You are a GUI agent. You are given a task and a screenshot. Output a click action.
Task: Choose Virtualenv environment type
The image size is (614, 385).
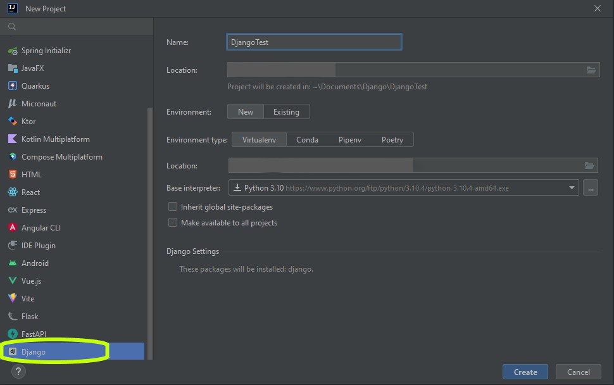(260, 140)
